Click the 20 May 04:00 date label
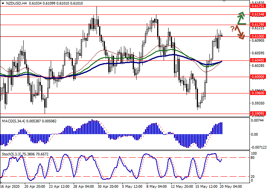This screenshot has width=267, height=190. click(x=231, y=187)
